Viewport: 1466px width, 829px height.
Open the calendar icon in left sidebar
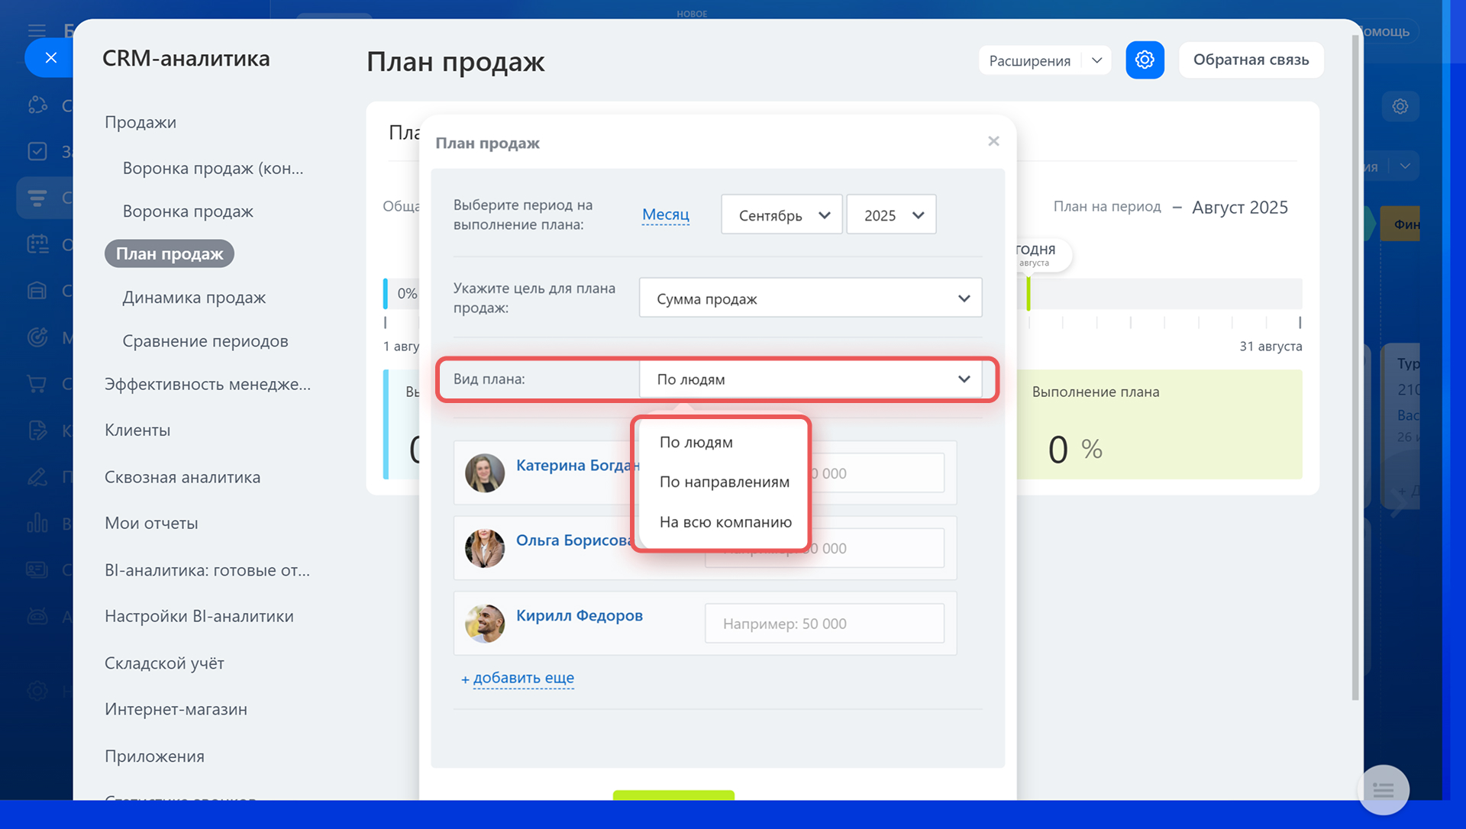(37, 244)
